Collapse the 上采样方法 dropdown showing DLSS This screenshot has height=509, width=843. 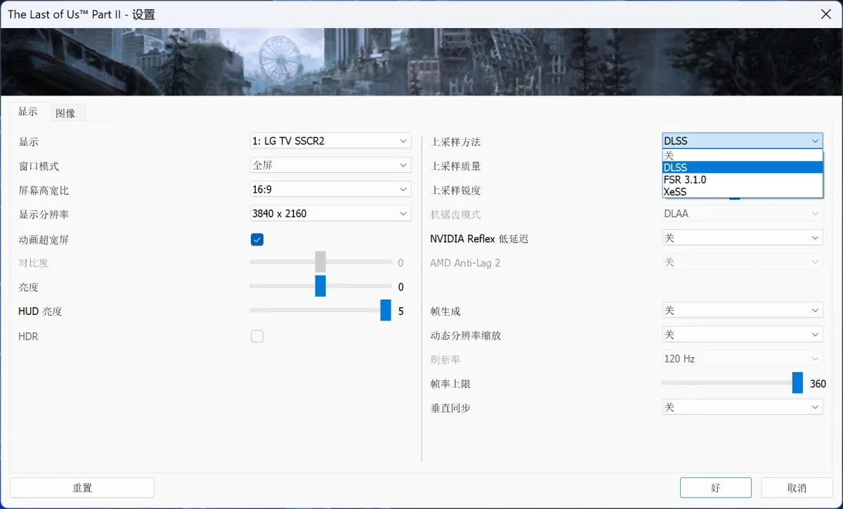[x=743, y=141]
